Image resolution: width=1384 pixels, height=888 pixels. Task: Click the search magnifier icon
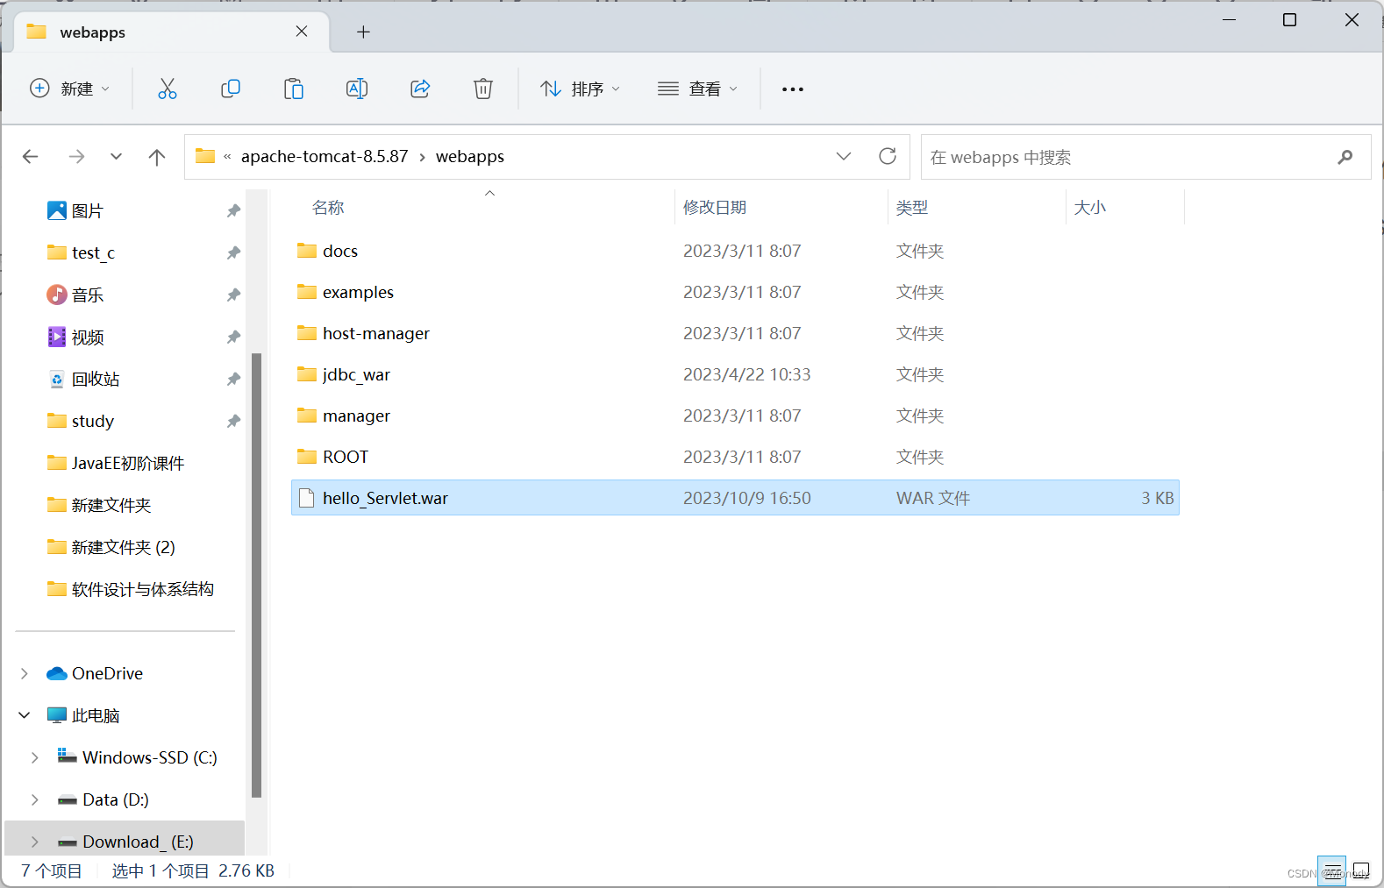[x=1345, y=157]
